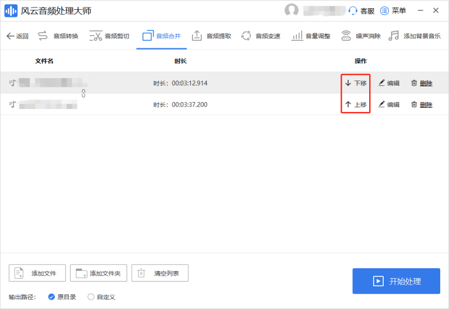449x309 pixels.
Task: Minimize the application window
Action: 420,10
